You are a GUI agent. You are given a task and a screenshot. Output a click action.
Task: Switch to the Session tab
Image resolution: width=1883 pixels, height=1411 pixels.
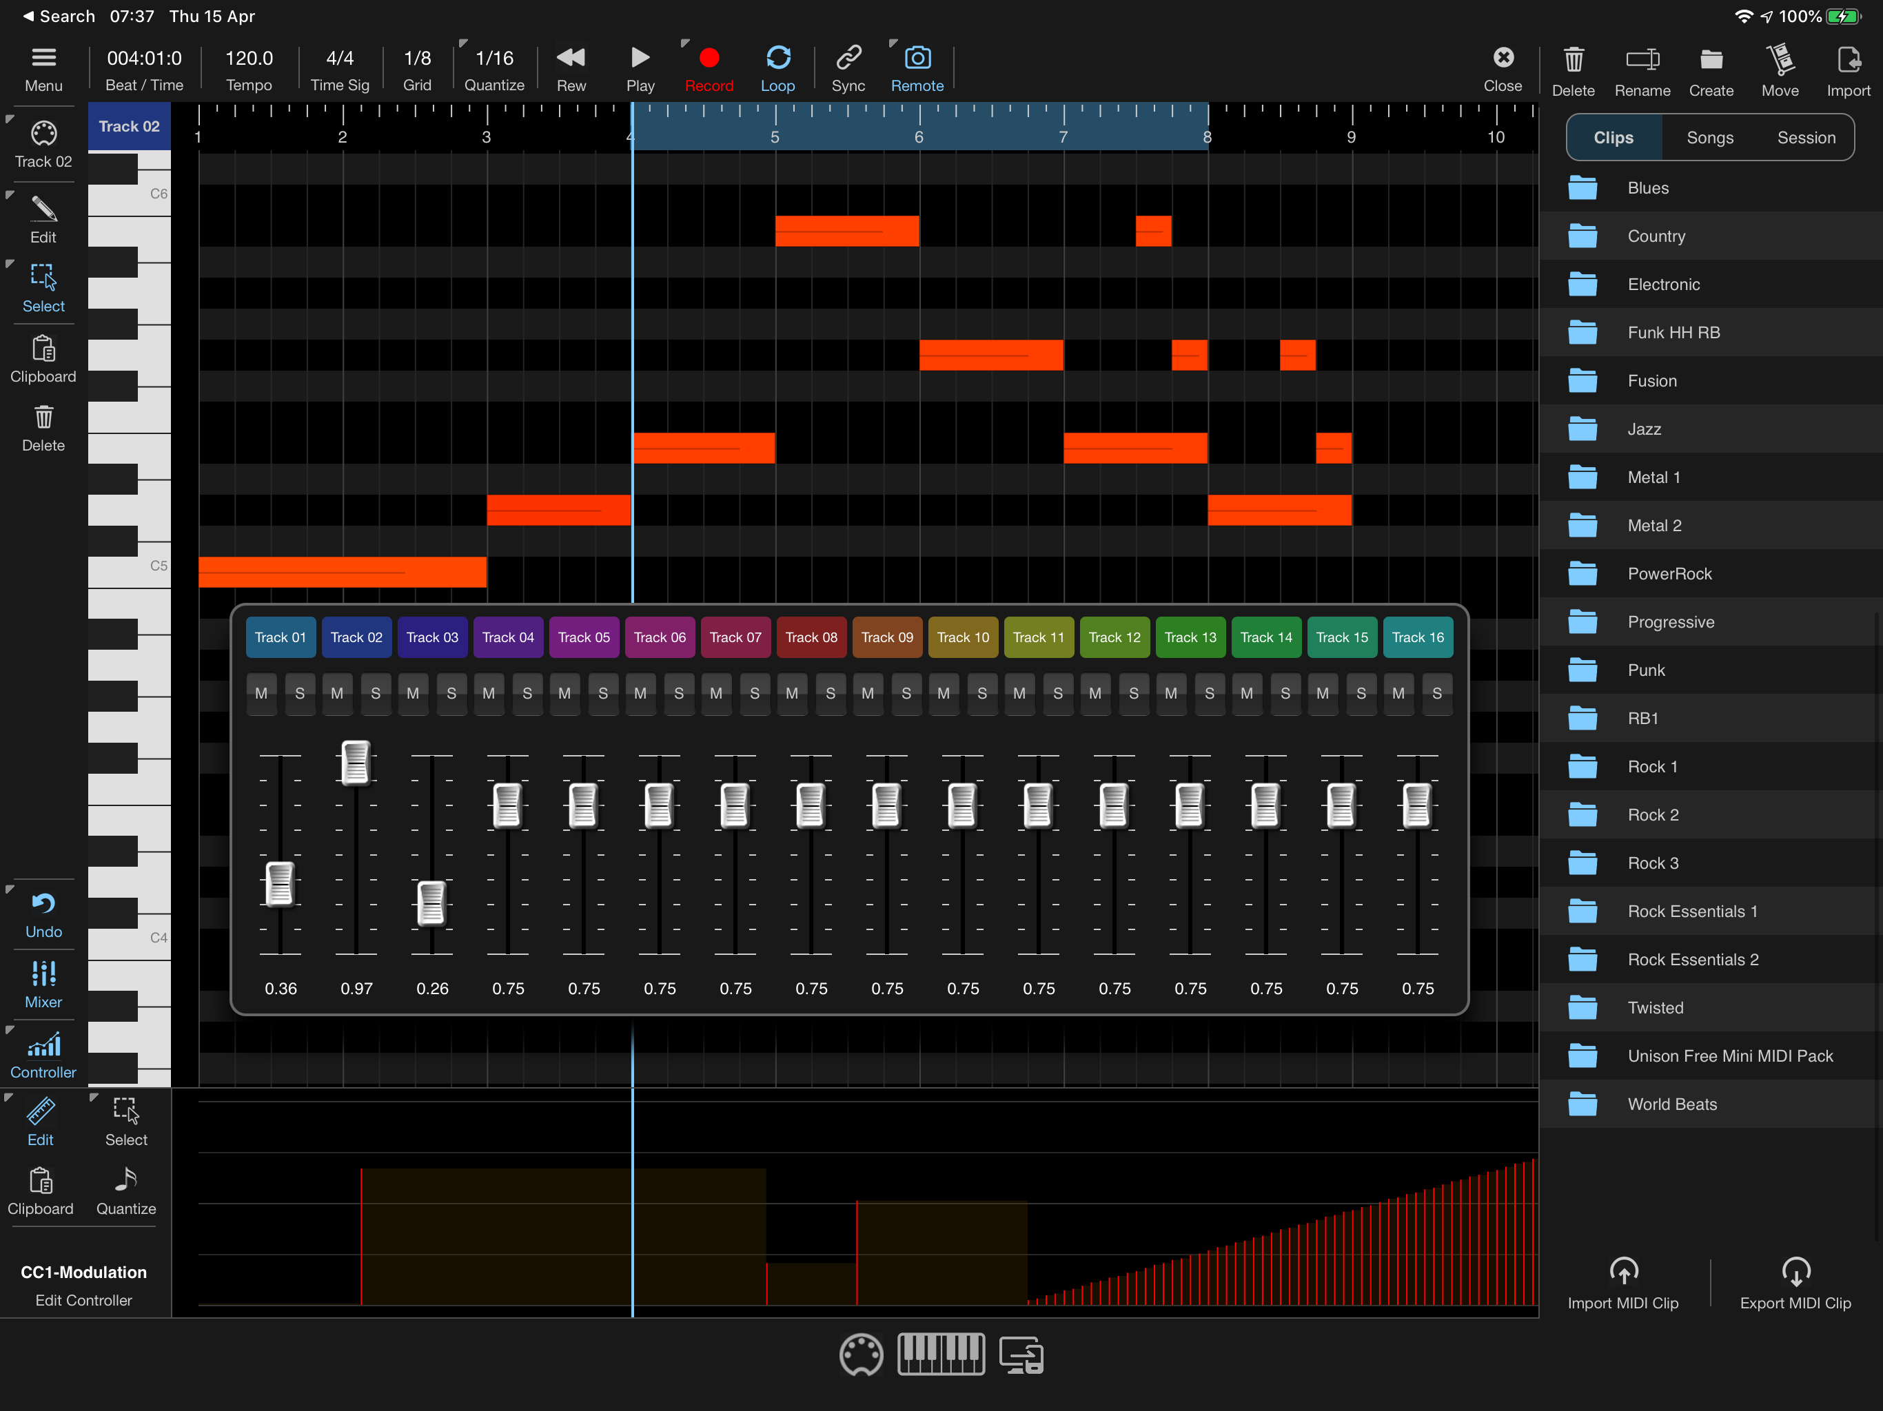1806,138
